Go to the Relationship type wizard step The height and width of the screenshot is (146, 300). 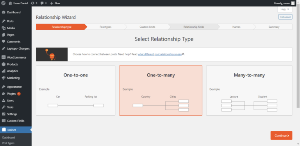(x=61, y=27)
